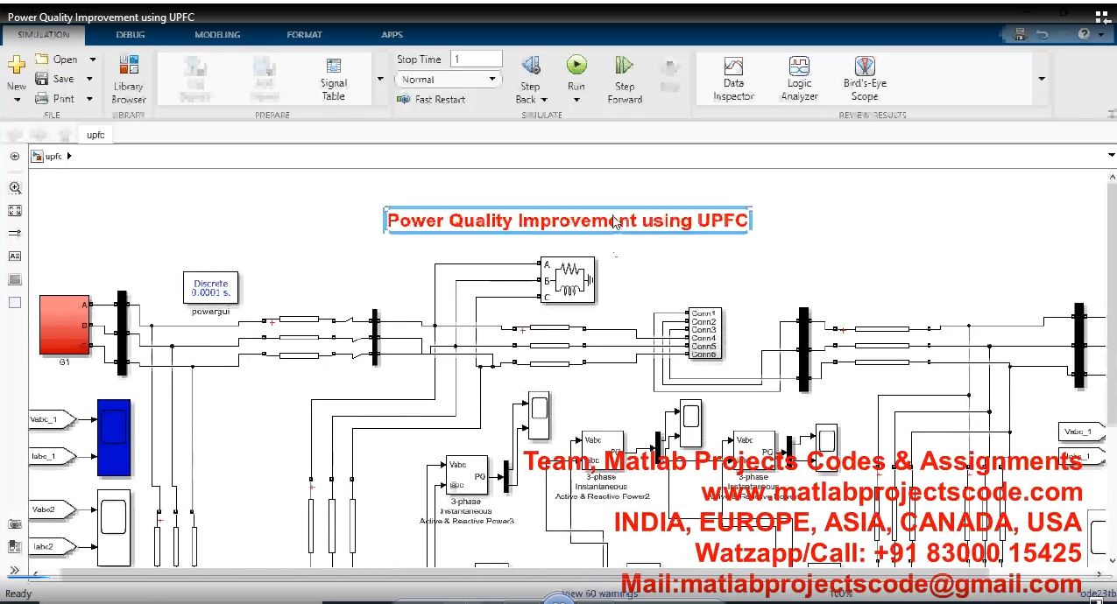This screenshot has width=1117, height=604.
Task: Switch to the Modeling ribbon tab
Action: click(217, 35)
